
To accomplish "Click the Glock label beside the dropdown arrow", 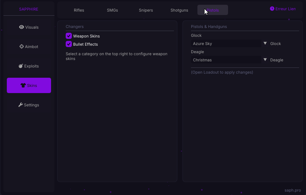I will coord(275,44).
